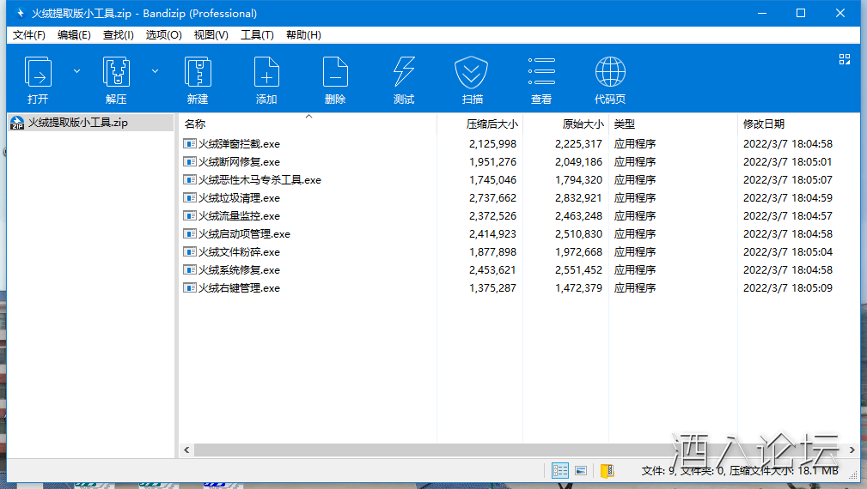Image resolution: width=867 pixels, height=489 pixels.
Task: Select file 火绒文件粉碎.exe
Action: [239, 252]
